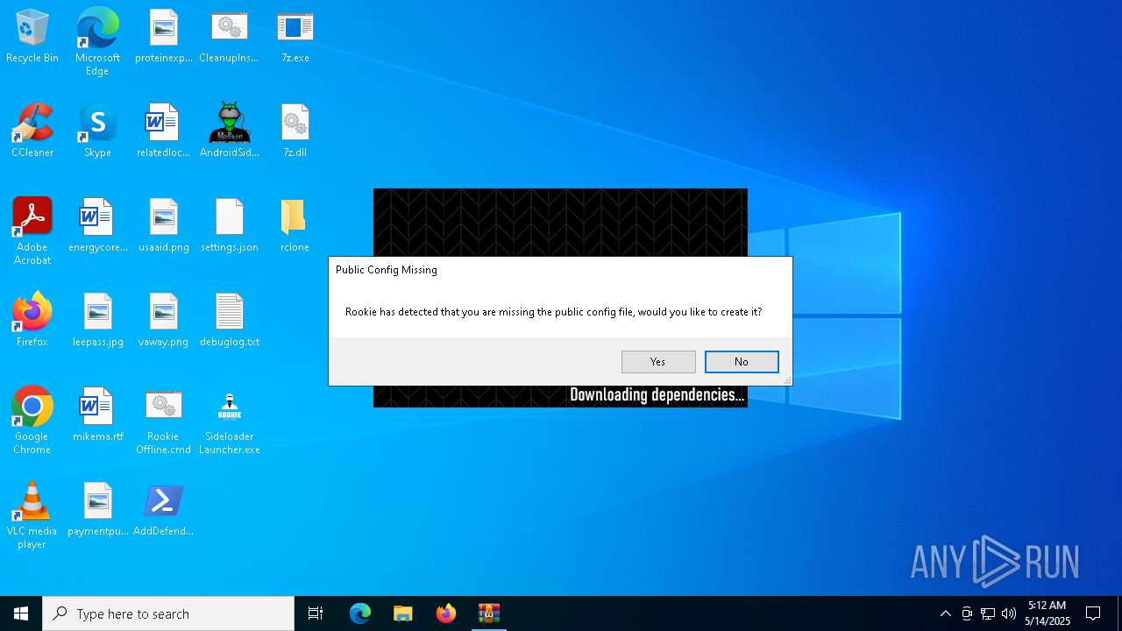Select the AddDefend PowerShell script icon
Viewport: 1122px width, 631px height.
[163, 510]
